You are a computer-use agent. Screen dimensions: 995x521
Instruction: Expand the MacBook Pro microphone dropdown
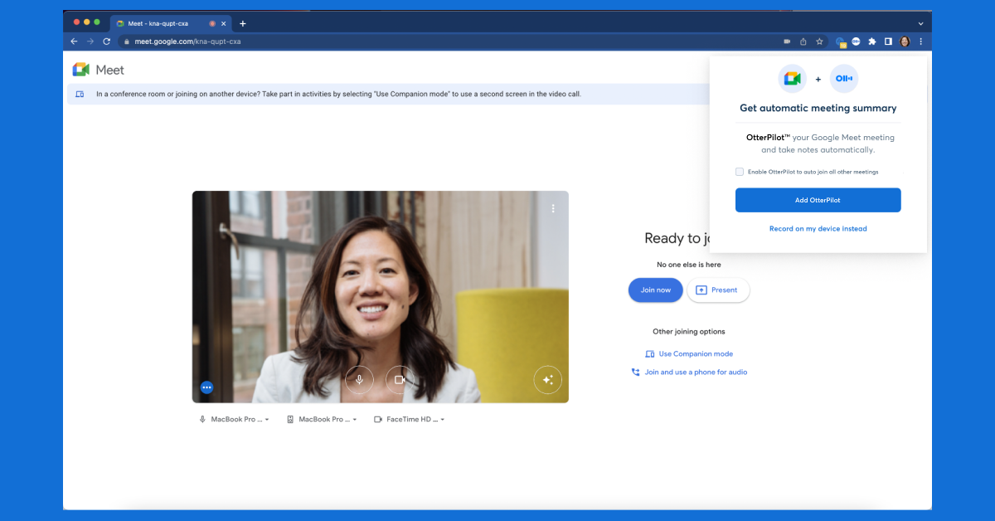coord(234,420)
